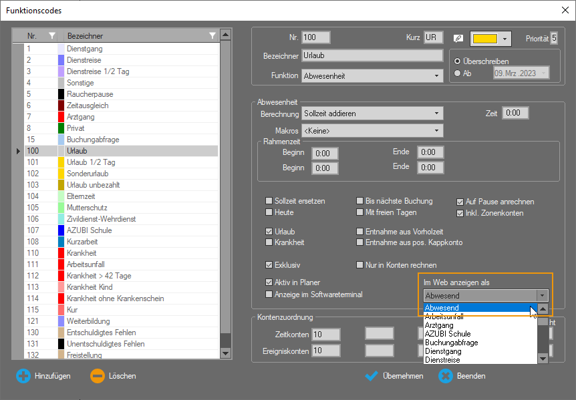Viewport: 576px width, 400px height.
Task: Select the Krankheit row in the list
Action: pos(82,253)
